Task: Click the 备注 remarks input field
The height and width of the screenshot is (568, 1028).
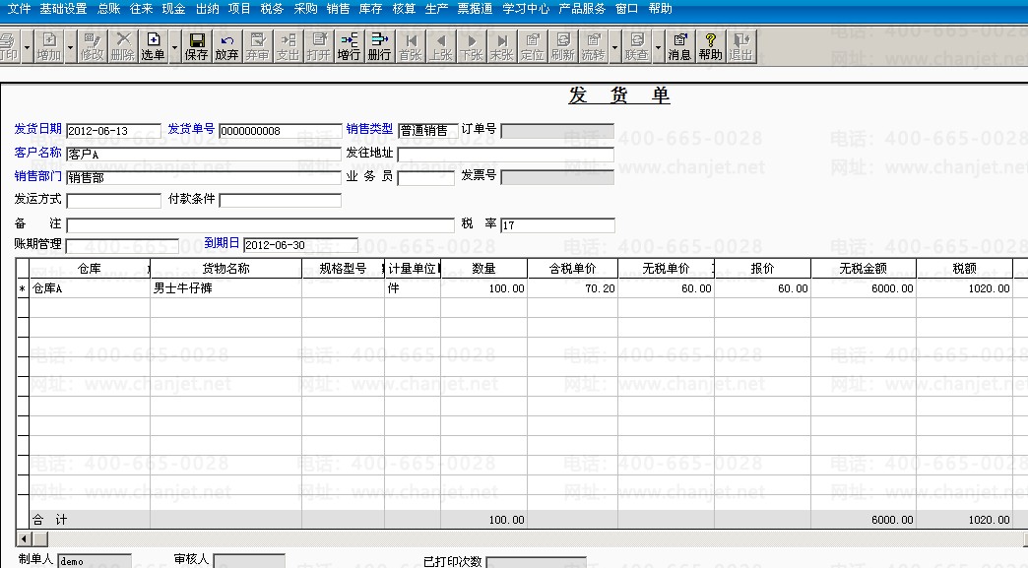Action: [260, 225]
